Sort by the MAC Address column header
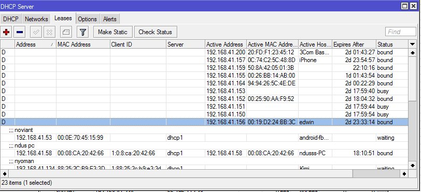Screen dimensions: 421x192 (x=83, y=45)
